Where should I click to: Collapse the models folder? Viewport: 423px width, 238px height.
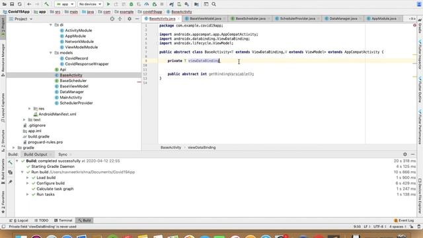tap(51, 53)
